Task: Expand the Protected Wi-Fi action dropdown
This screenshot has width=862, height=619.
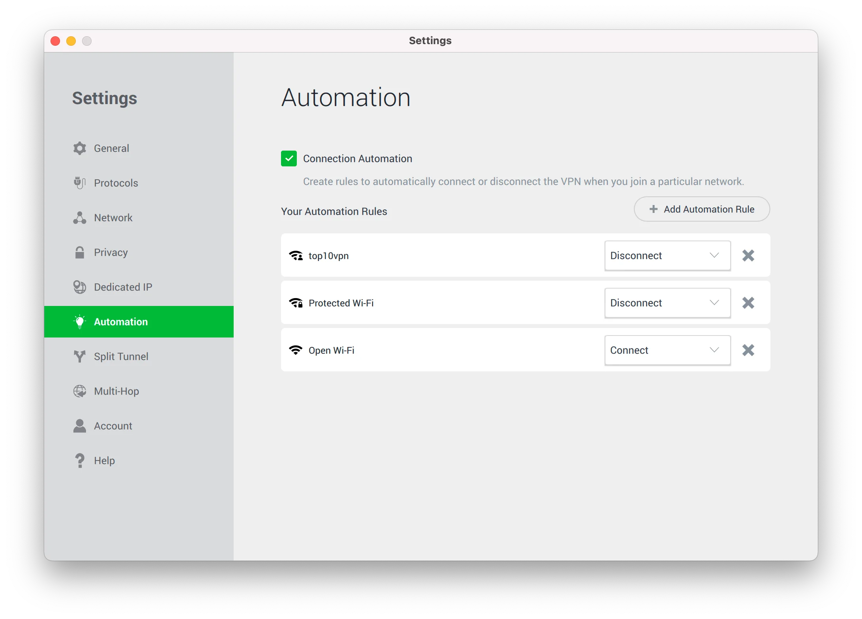Action: [667, 303]
